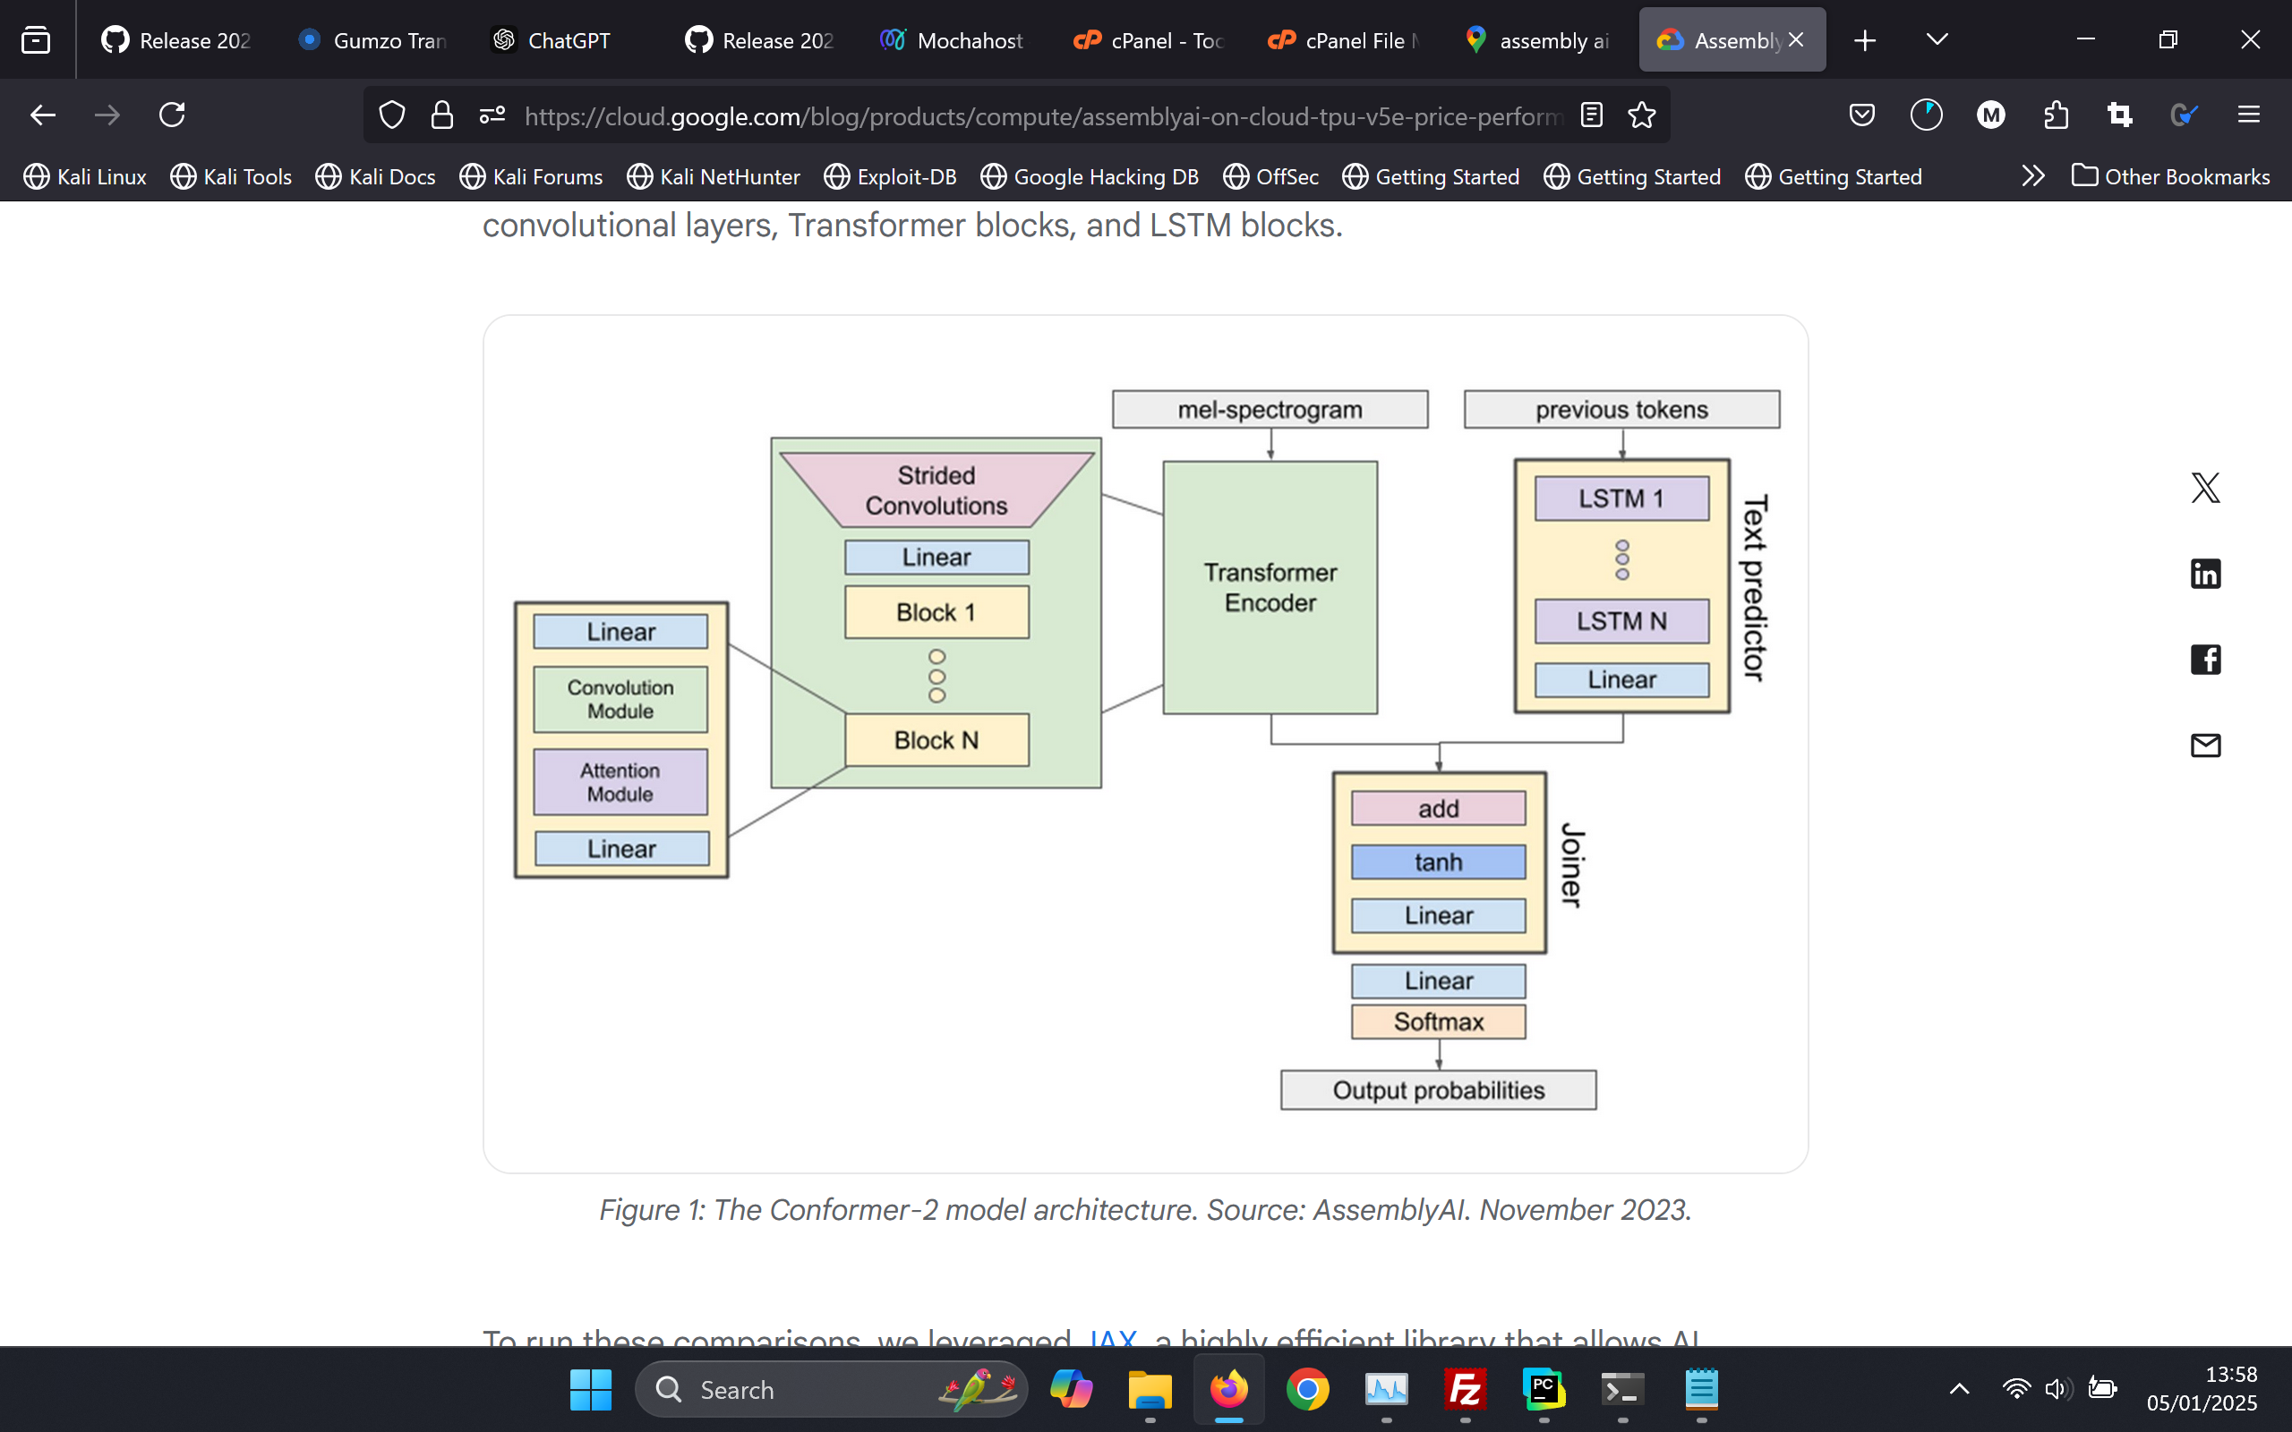
Task: Share article via Facebook icon
Action: pos(2205,660)
